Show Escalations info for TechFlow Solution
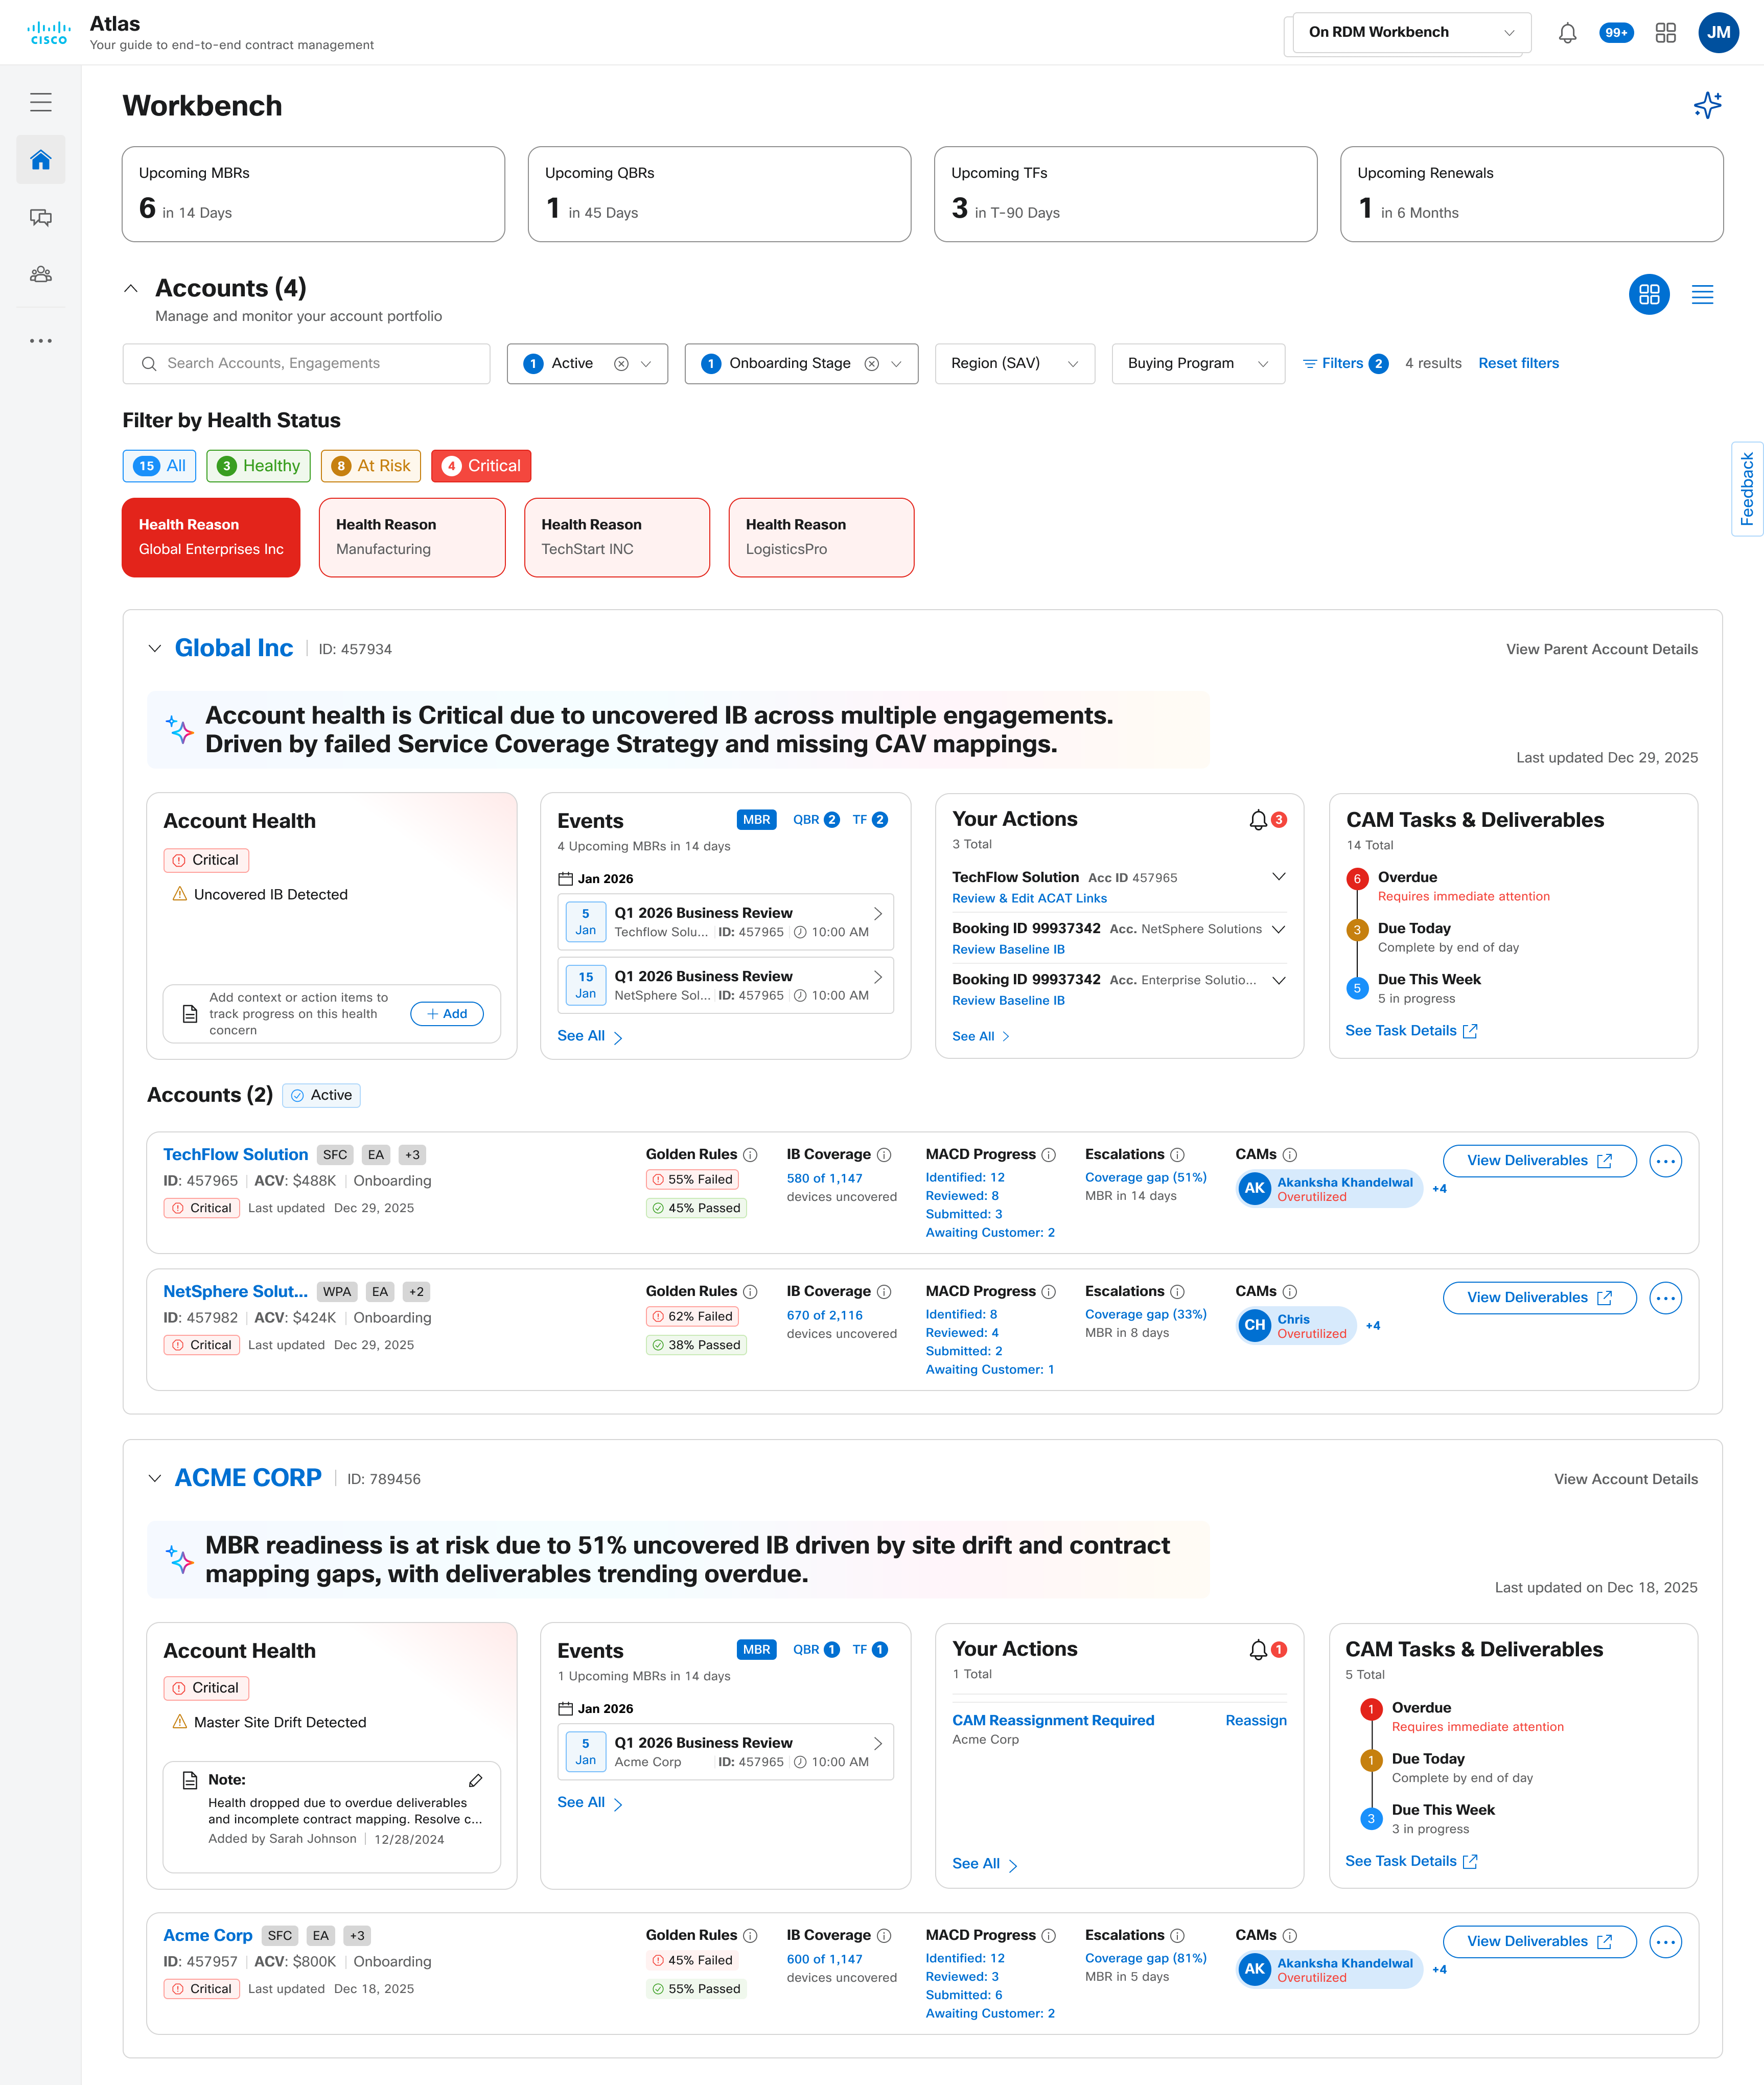Viewport: 1764px width, 2085px height. click(x=1178, y=1155)
